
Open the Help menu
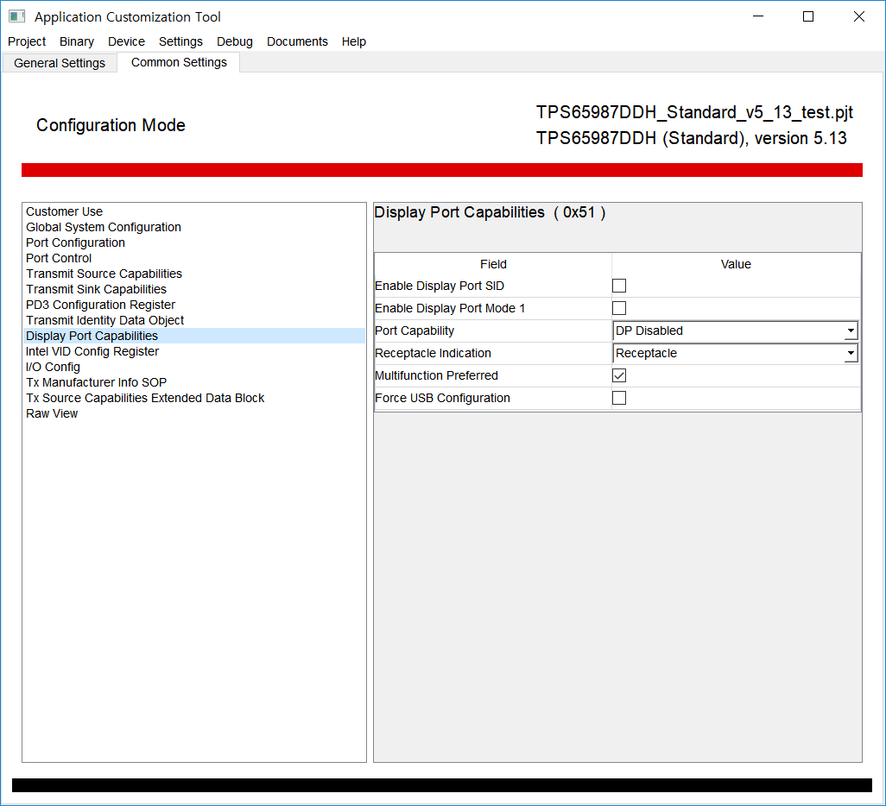(x=354, y=41)
